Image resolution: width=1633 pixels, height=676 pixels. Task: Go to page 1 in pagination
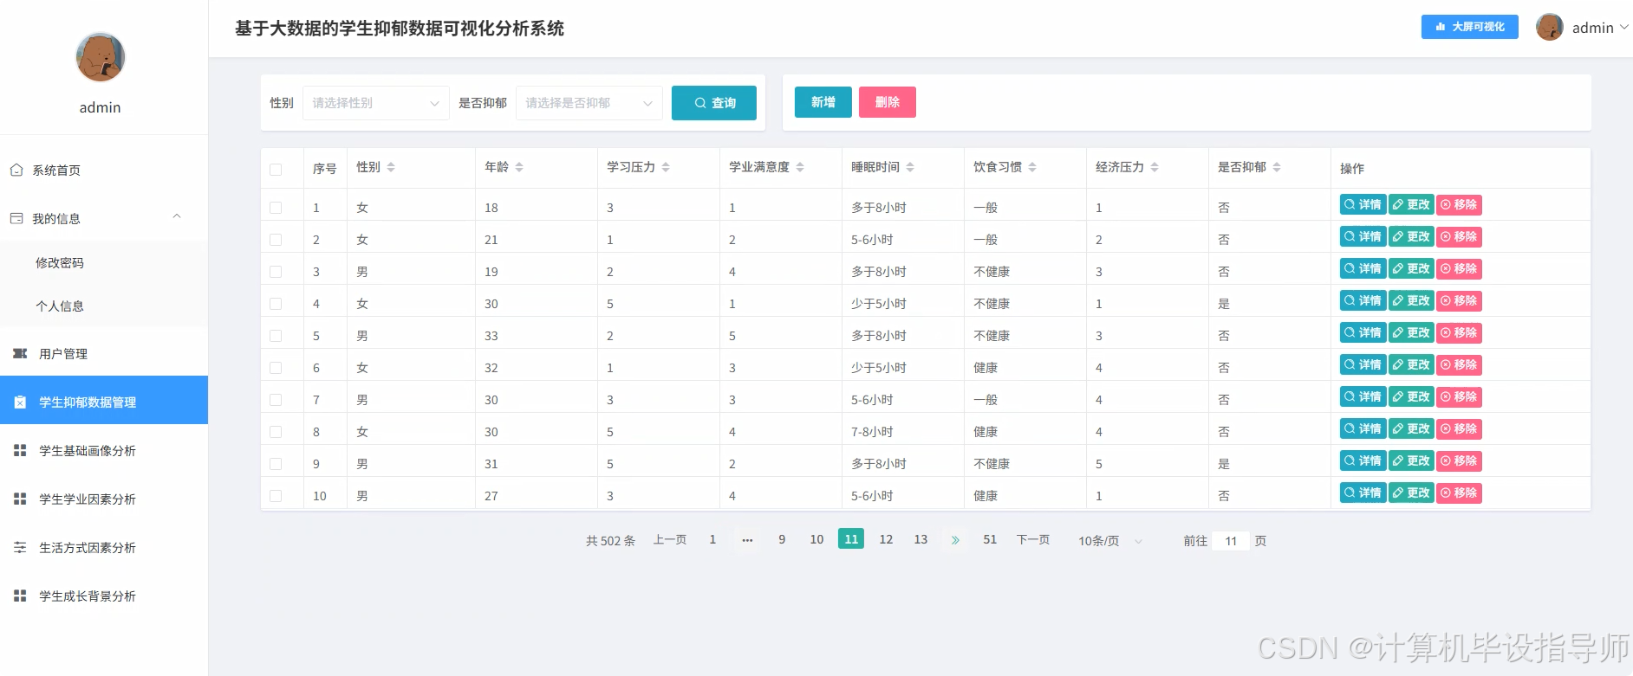[712, 539]
